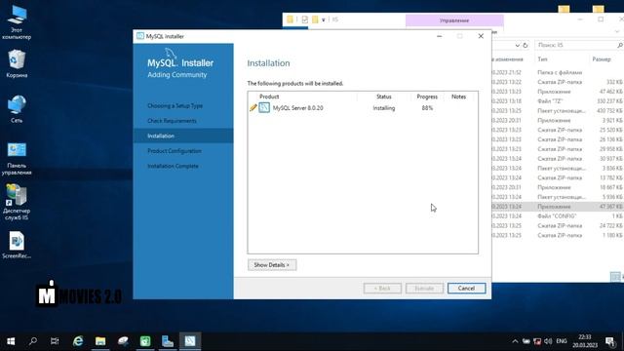The width and height of the screenshot is (624, 351).
Task: Open taskbar search magnifier
Action: 33,341
